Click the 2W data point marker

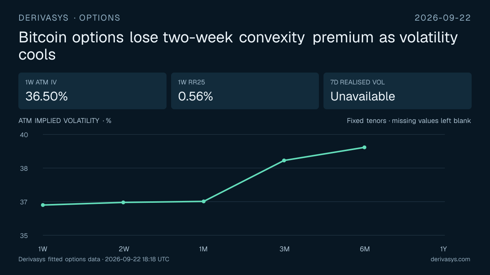pos(123,202)
